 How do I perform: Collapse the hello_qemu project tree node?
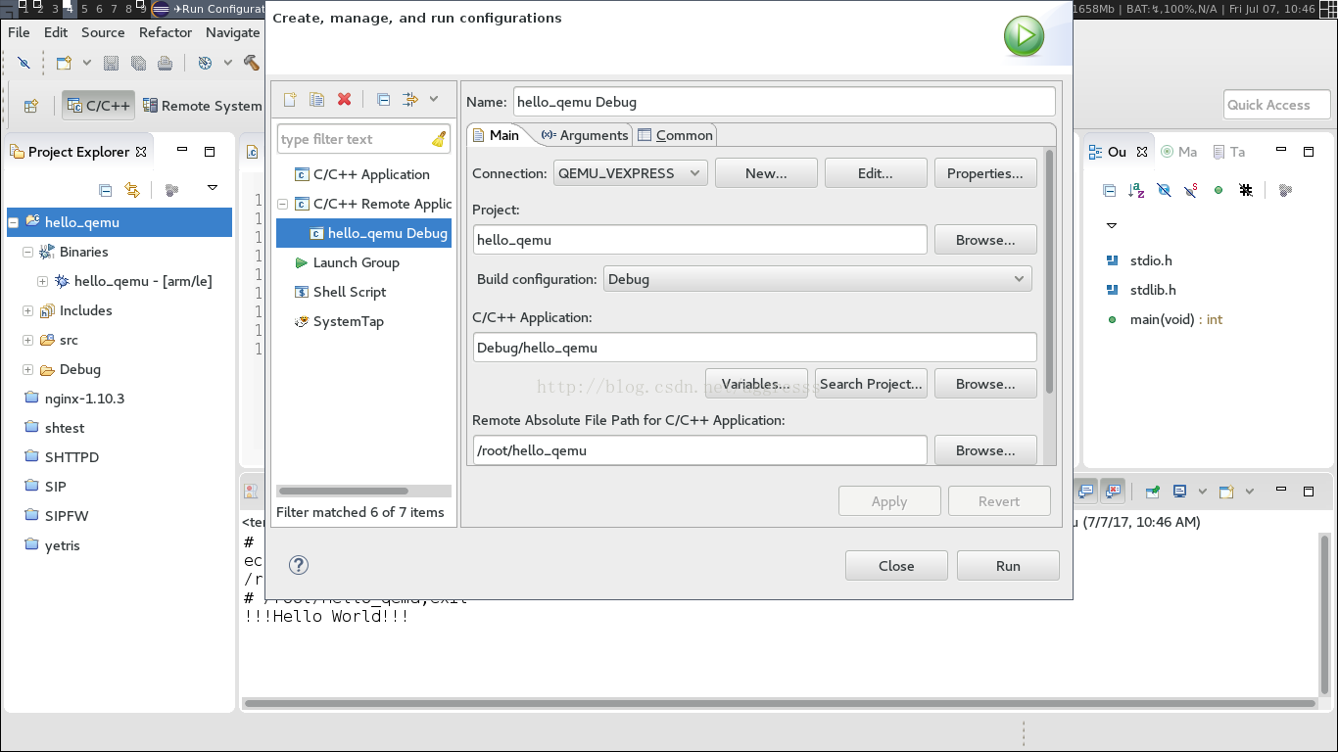[x=14, y=222]
